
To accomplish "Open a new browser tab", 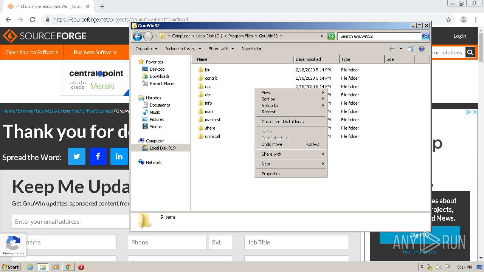I will 102,6.
